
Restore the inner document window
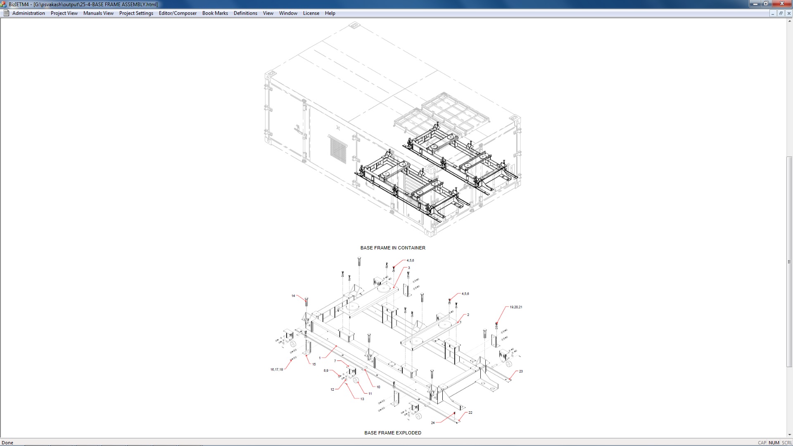pyautogui.click(x=781, y=13)
